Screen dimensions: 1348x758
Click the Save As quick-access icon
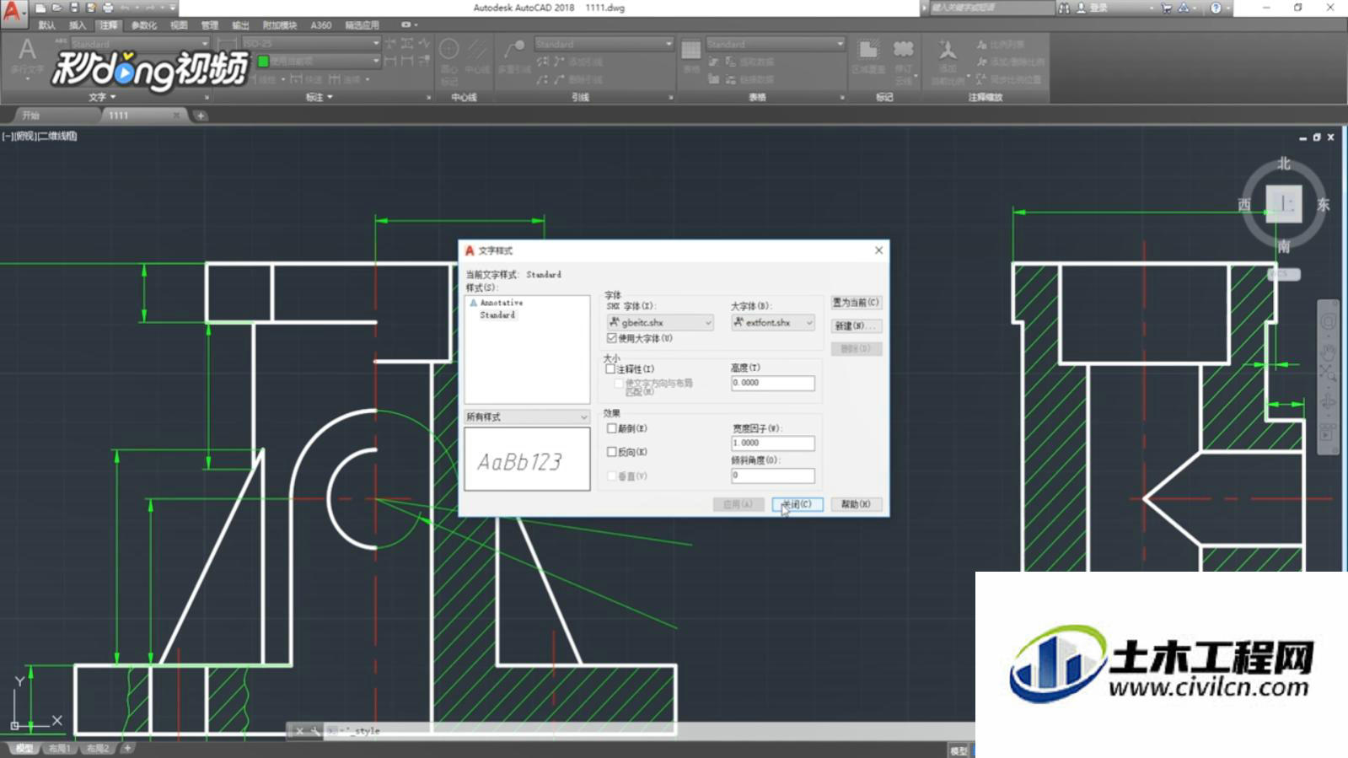click(x=91, y=8)
